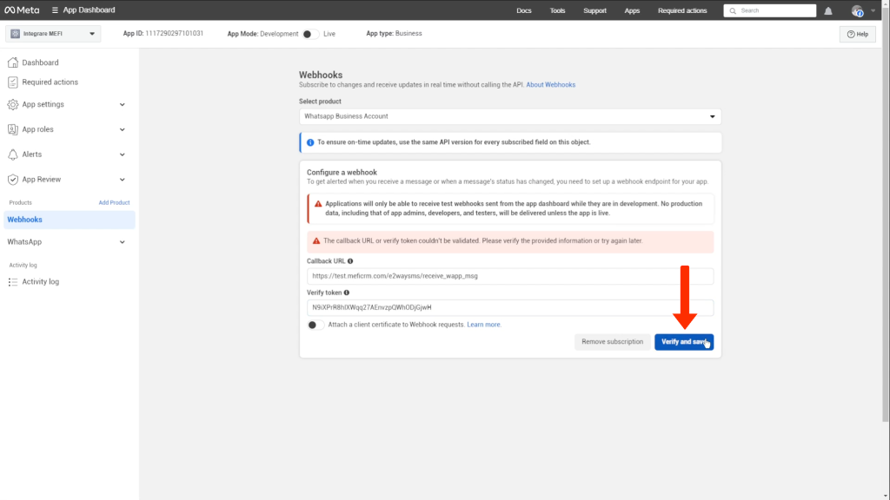
Task: Expand Alerts chevron
Action: [x=122, y=155]
